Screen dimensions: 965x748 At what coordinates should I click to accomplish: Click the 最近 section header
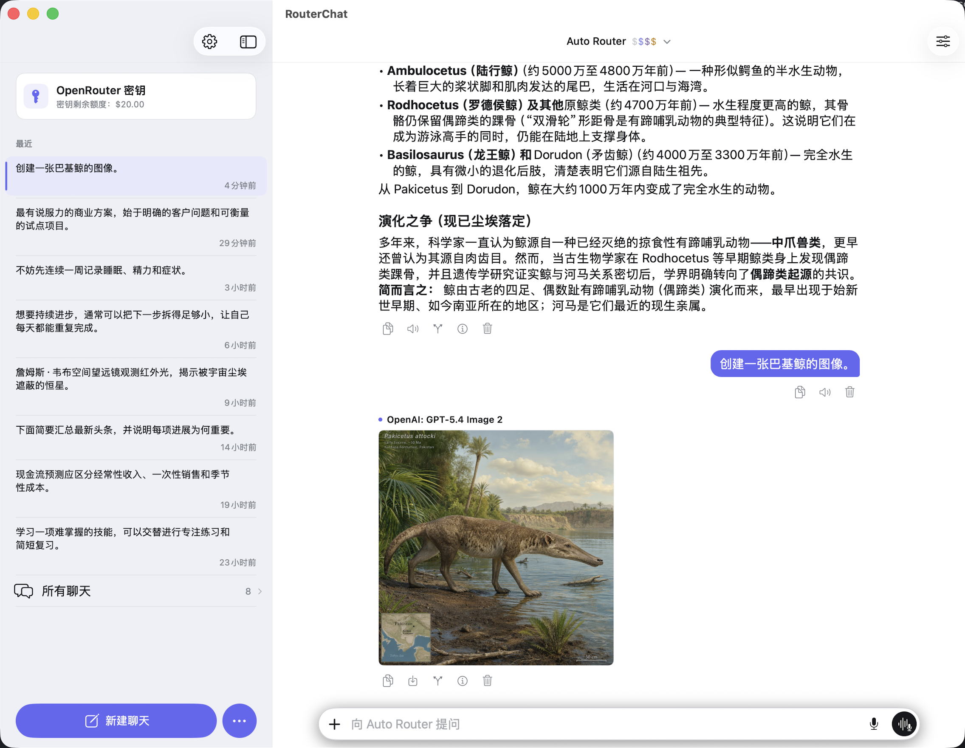point(24,144)
